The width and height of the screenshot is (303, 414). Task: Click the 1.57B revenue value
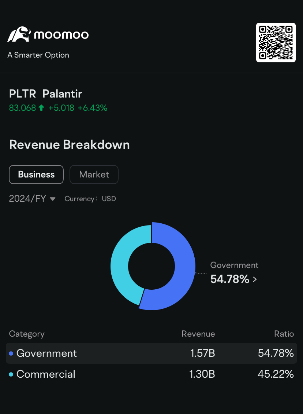pos(203,353)
